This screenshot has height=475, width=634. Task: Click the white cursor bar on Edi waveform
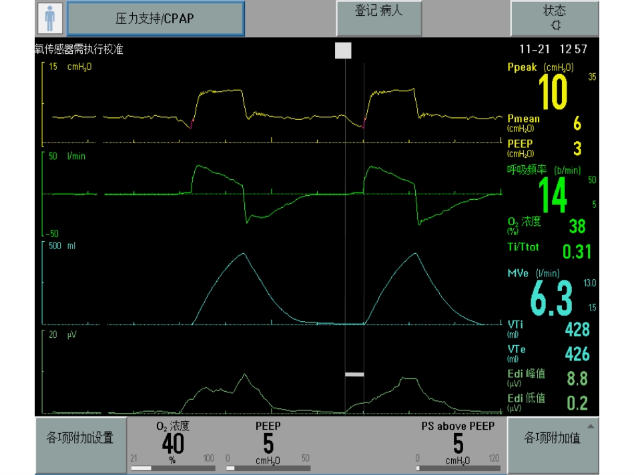[354, 374]
